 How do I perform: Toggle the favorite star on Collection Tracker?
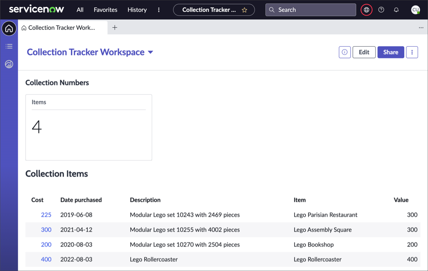[245, 10]
